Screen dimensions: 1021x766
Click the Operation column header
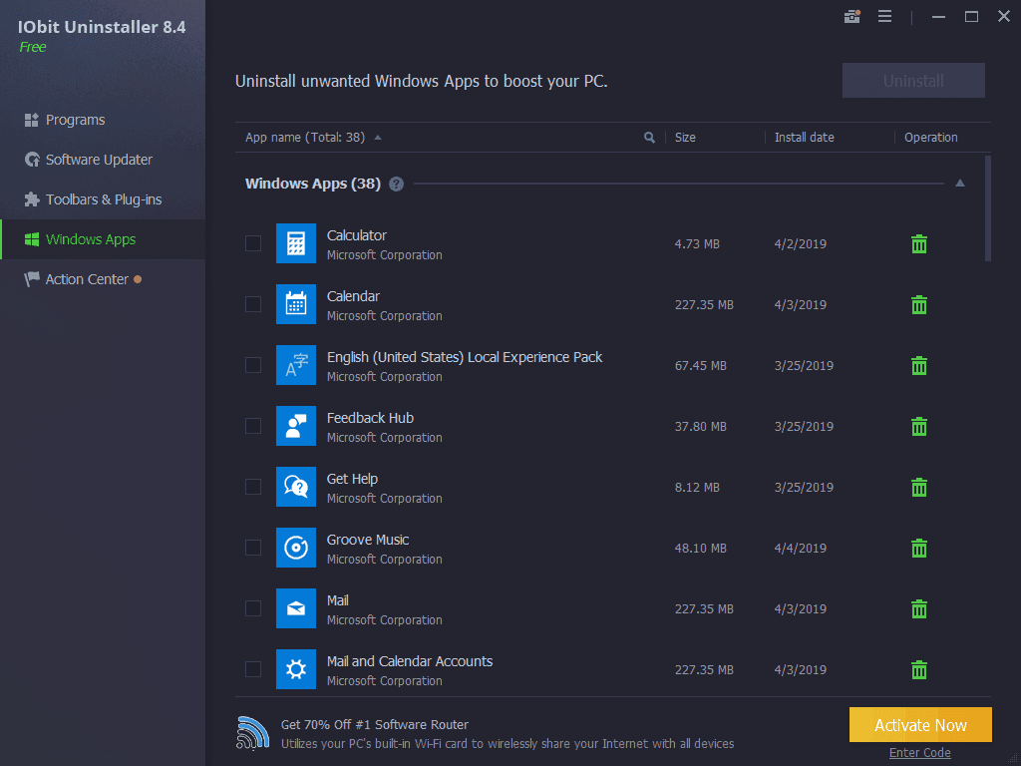click(931, 138)
